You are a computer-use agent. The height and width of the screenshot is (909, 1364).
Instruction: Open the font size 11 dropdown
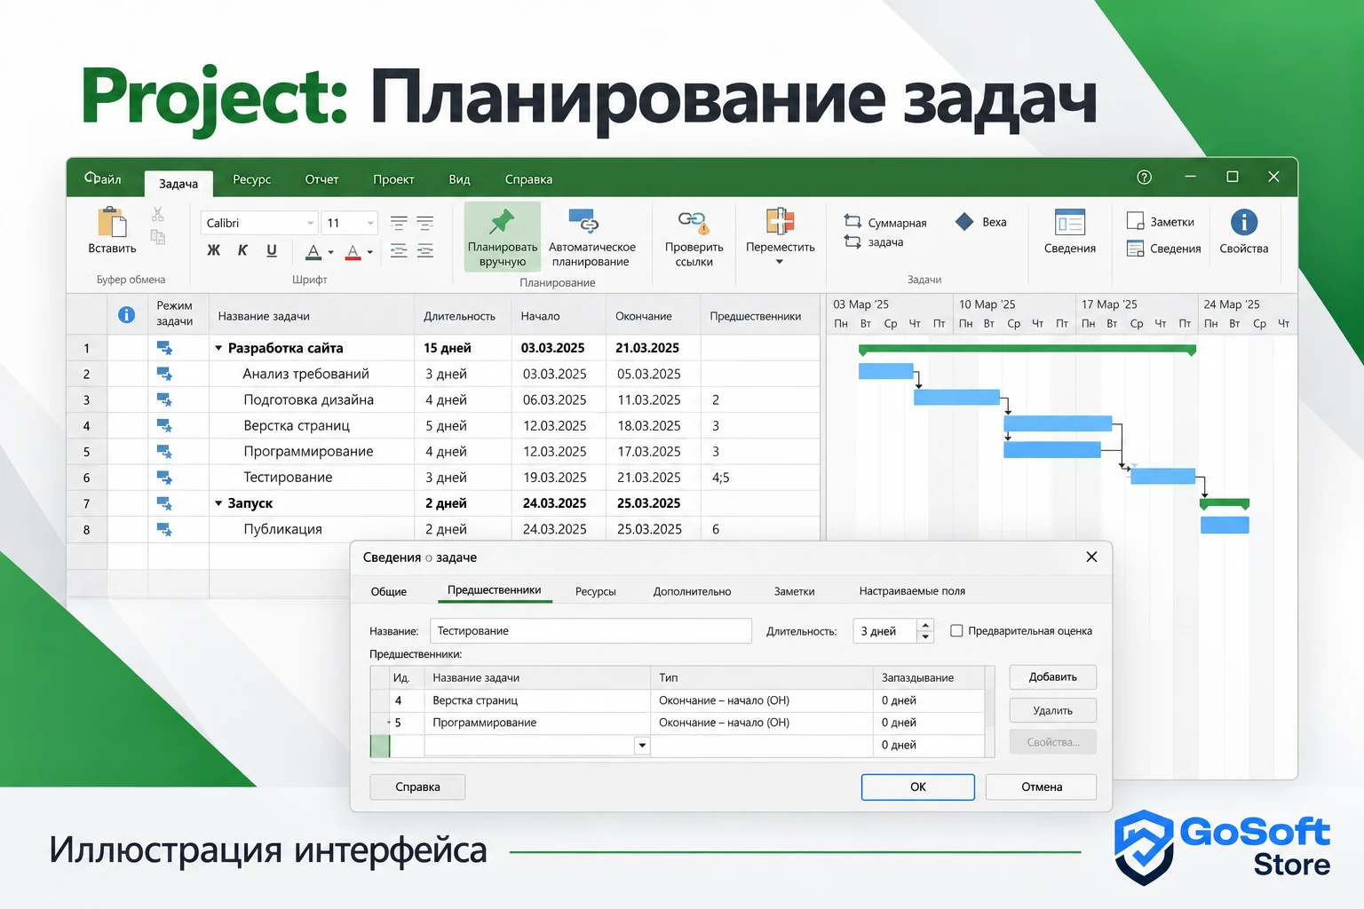(370, 223)
